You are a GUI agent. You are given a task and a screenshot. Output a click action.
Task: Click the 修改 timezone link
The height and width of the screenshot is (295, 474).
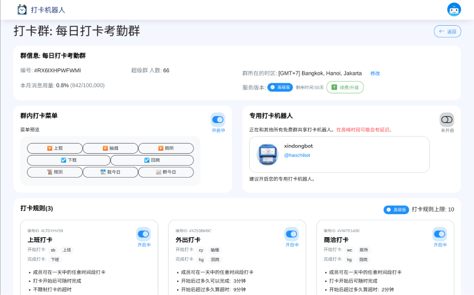pos(375,73)
